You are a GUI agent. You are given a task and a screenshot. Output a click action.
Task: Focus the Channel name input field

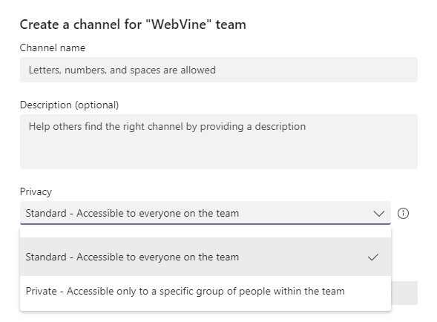coord(219,70)
